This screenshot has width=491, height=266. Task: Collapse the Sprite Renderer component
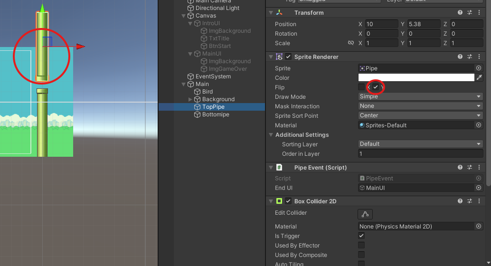[x=271, y=57]
